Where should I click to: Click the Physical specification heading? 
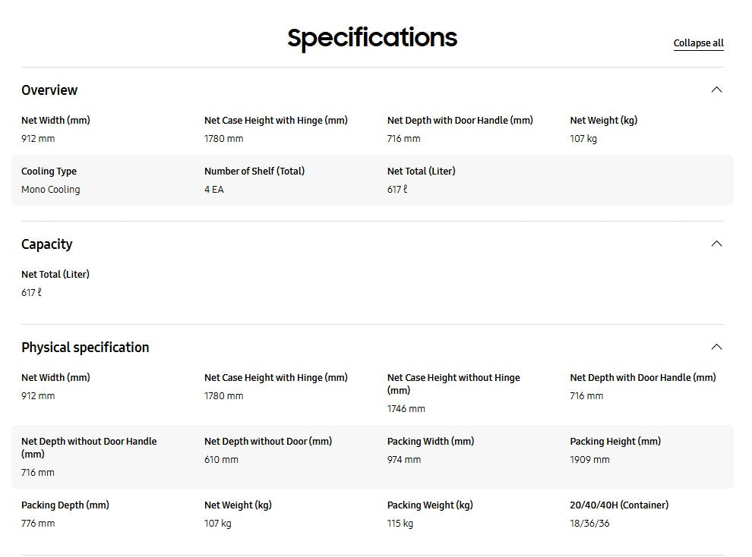[85, 348]
